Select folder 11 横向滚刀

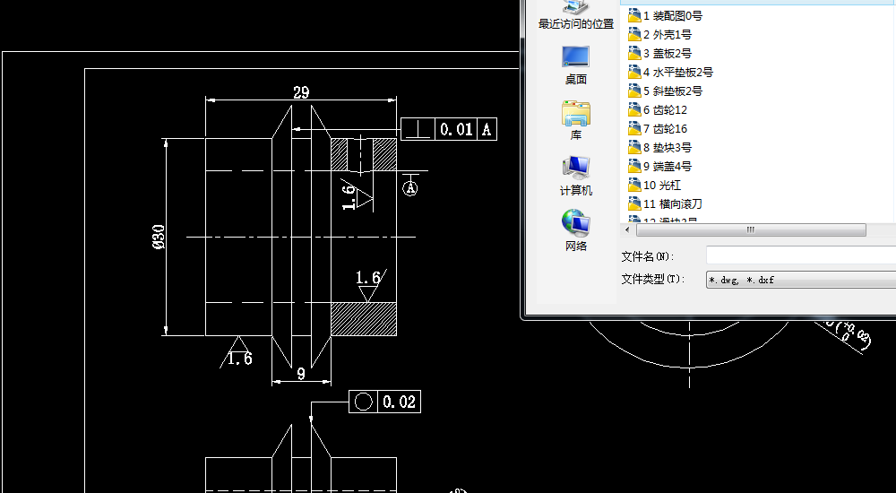[665, 203]
